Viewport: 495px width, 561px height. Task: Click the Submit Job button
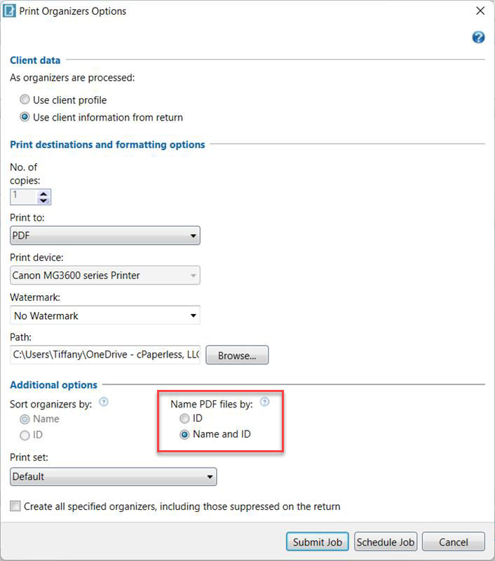[x=317, y=541]
